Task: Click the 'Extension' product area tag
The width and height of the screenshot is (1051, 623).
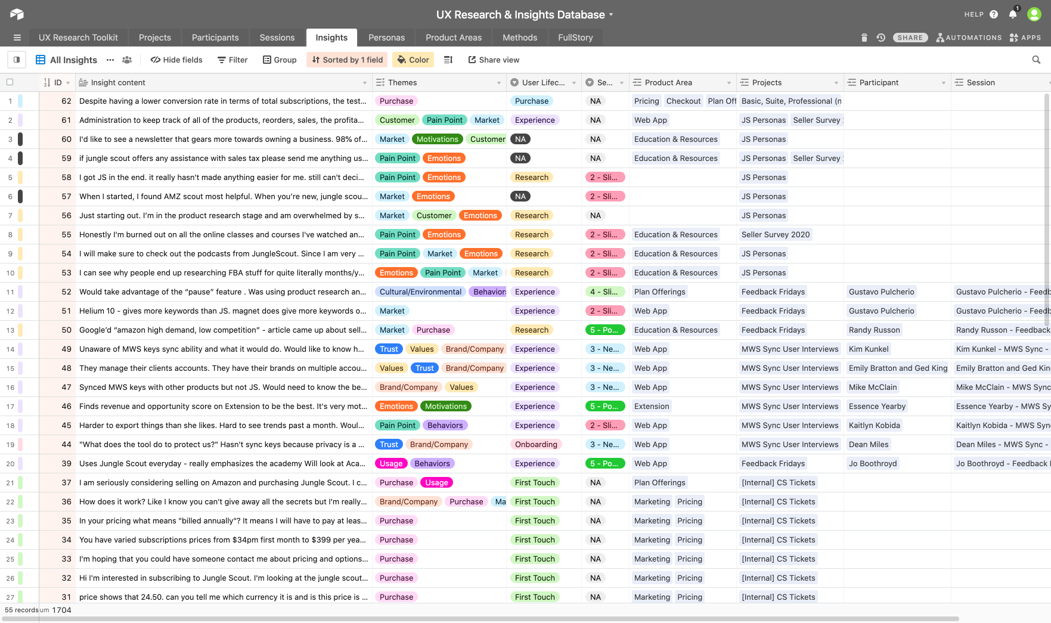Action: [652, 407]
